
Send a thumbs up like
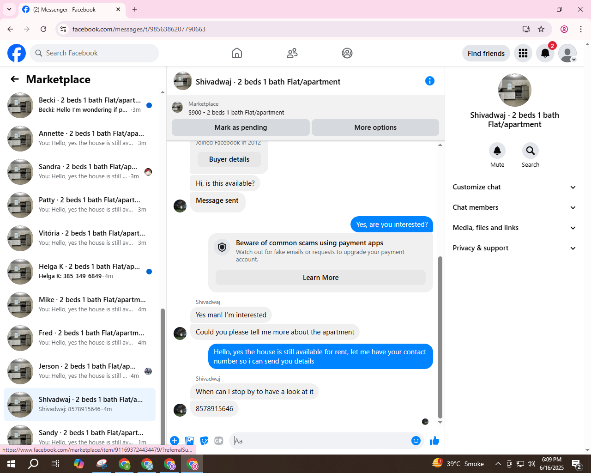434,441
